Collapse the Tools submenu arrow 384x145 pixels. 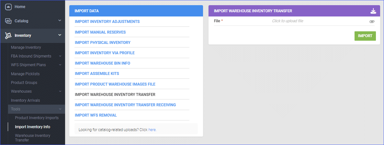click(x=60, y=109)
